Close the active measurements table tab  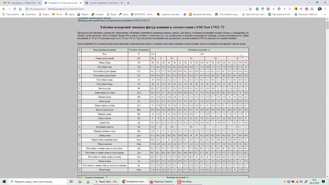click(x=81, y=3)
